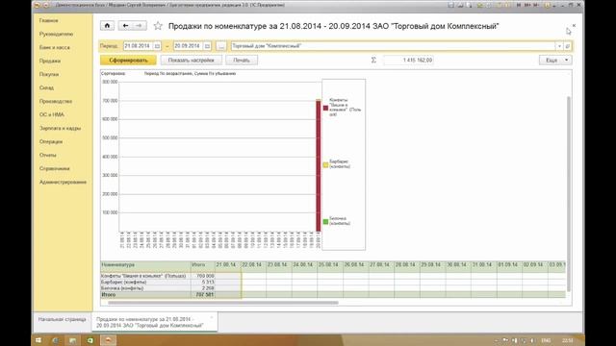The height and width of the screenshot is (346, 616).
Task: Open the organization field's open-item icon
Action: click(x=567, y=46)
